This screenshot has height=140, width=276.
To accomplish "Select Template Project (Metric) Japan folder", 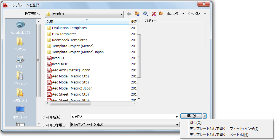I will coord(78,52).
